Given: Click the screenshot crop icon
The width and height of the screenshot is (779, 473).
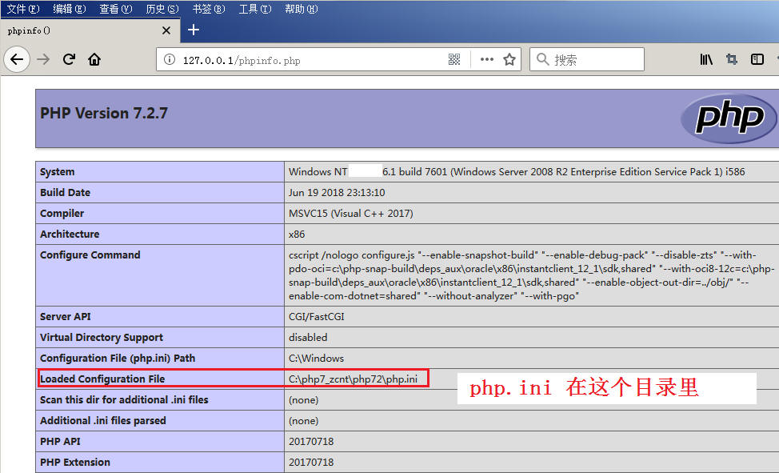Looking at the screenshot, I should 731,60.
